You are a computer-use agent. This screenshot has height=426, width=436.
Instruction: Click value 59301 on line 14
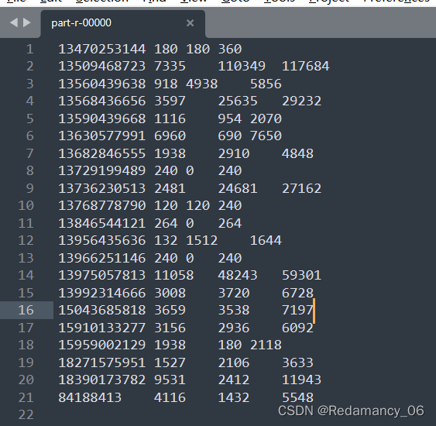(302, 275)
